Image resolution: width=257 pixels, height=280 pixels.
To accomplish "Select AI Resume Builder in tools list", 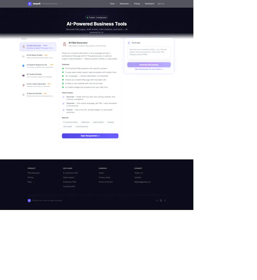I will tap(38, 95).
